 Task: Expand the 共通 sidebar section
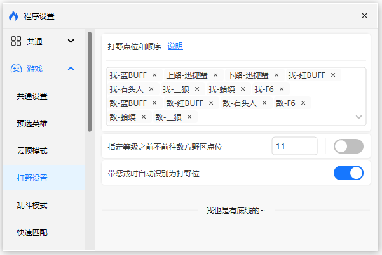[71, 41]
